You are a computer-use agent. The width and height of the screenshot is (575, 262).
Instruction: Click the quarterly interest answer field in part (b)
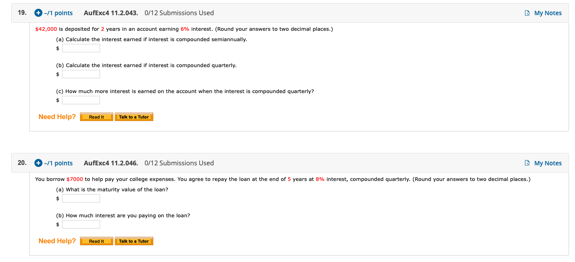pyautogui.click(x=81, y=74)
